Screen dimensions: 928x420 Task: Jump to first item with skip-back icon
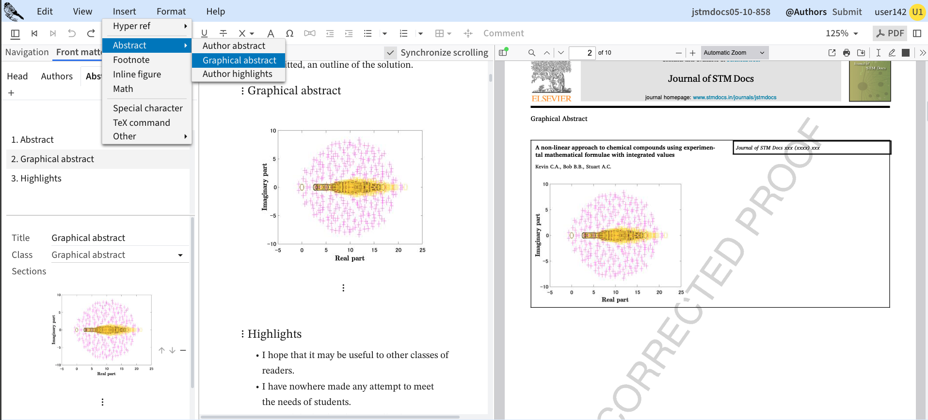coord(34,33)
